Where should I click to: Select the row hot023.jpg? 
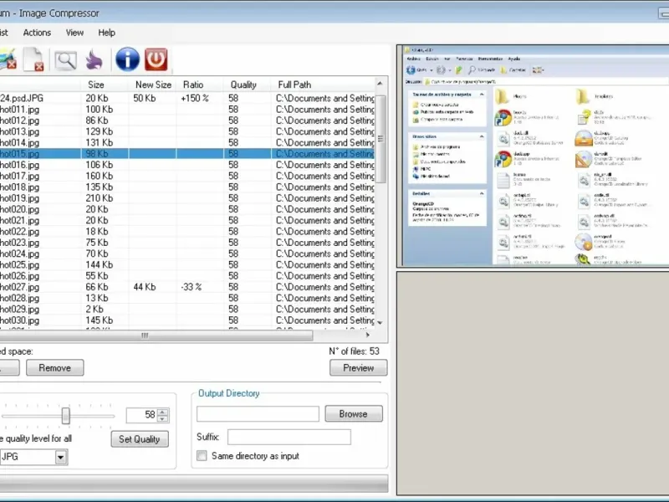186,243
